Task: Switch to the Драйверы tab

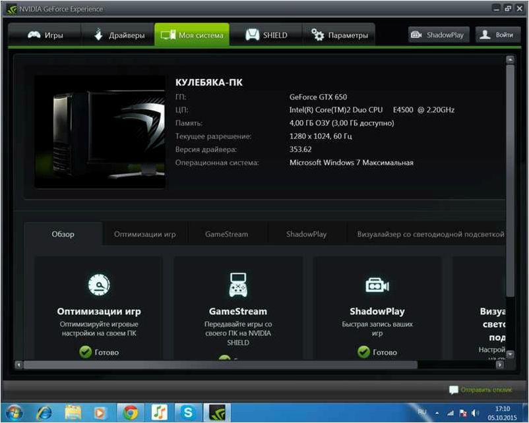Action: click(x=119, y=35)
